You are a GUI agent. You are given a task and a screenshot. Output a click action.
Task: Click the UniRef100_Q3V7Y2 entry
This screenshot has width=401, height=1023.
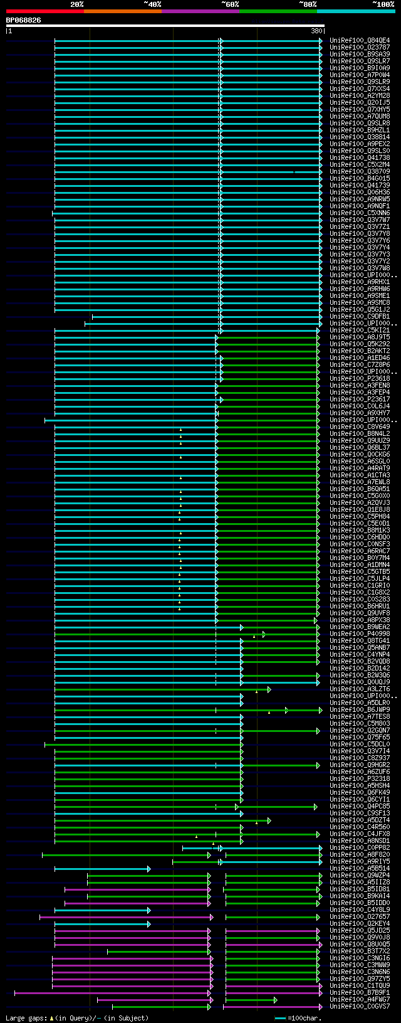coord(360,262)
